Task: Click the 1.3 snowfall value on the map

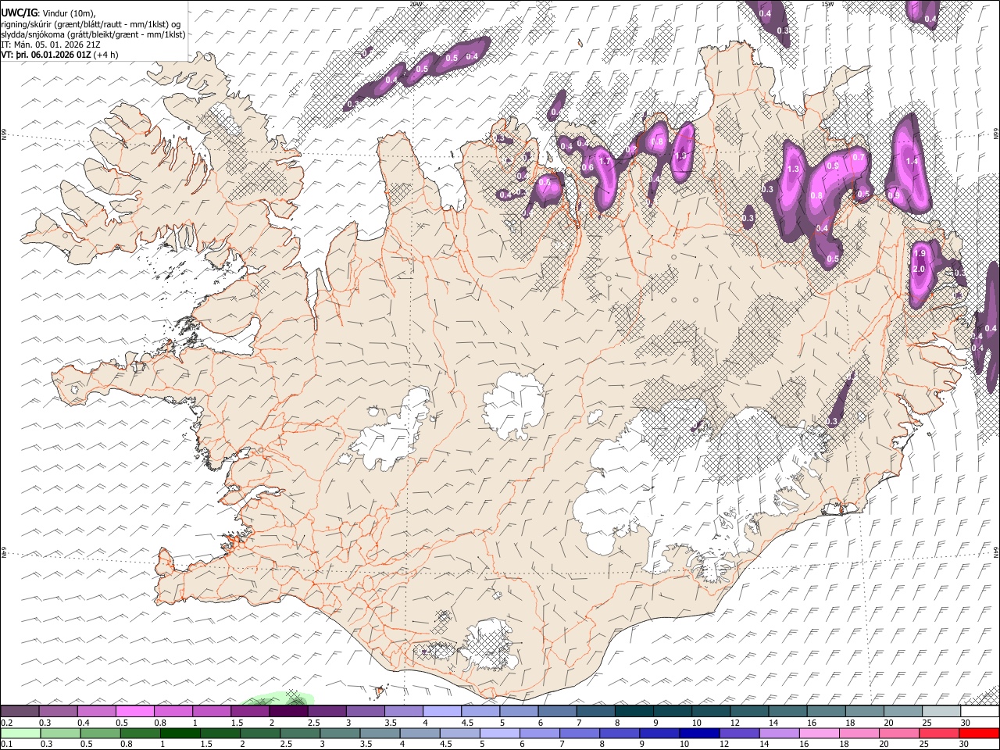Action: 794,169
